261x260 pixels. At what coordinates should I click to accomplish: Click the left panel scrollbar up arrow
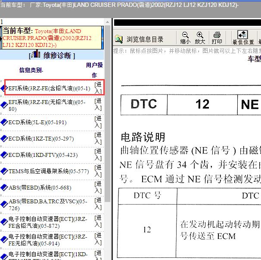108,22
